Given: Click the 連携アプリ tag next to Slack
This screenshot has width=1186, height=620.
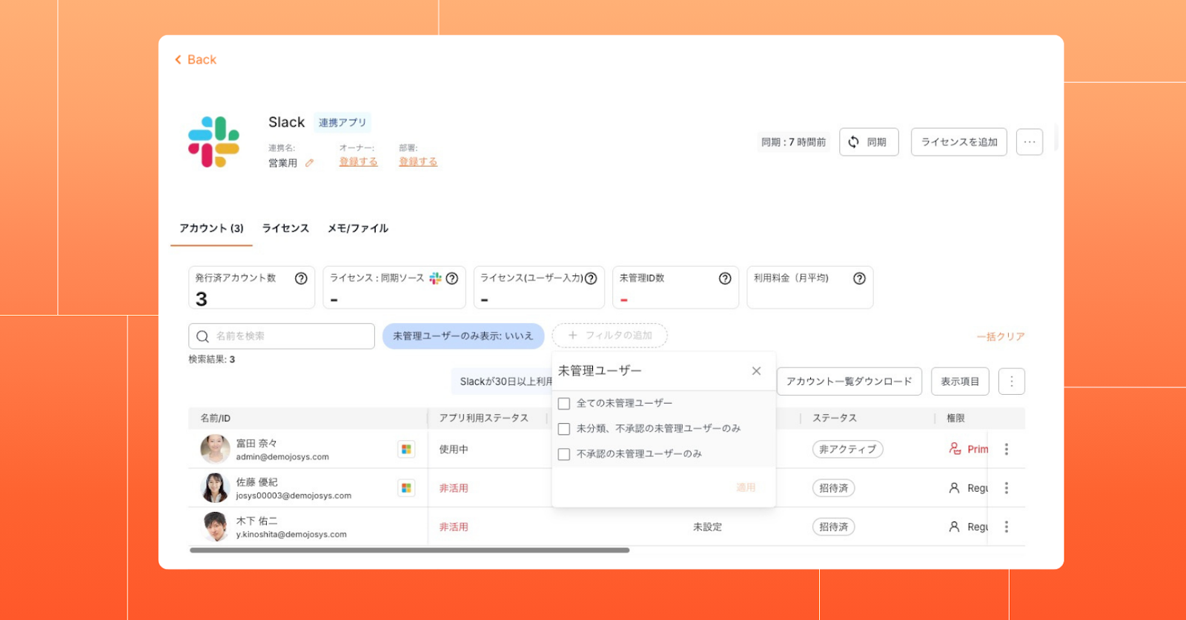Looking at the screenshot, I should tap(342, 123).
